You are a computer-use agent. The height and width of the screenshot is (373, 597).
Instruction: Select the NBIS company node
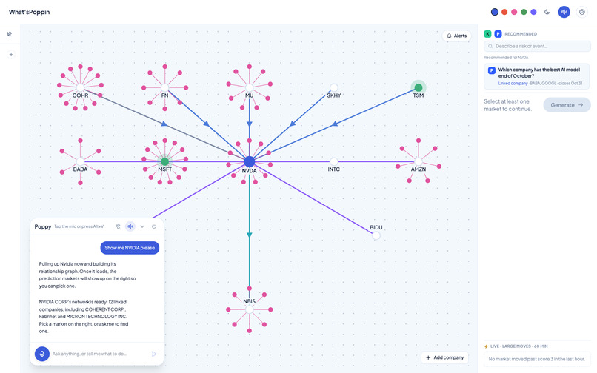tap(250, 309)
